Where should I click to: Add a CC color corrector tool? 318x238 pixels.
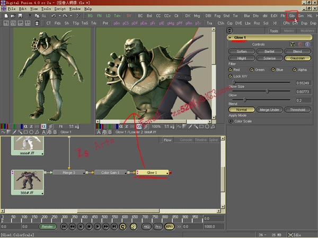158,16
